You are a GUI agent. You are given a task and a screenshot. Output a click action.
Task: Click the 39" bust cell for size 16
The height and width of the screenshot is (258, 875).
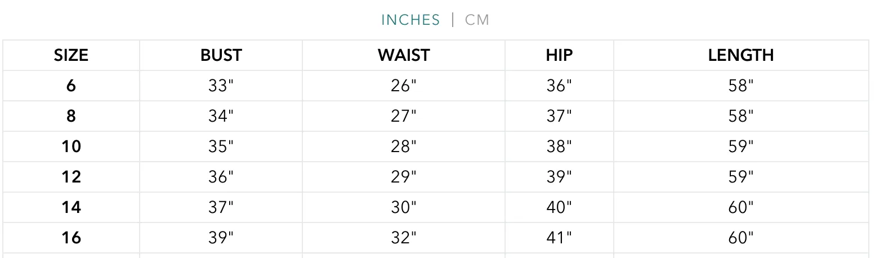tap(221, 238)
